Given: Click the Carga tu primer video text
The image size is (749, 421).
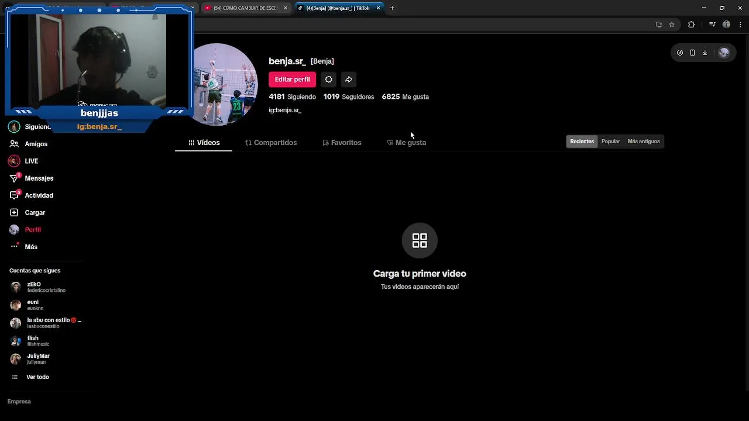Looking at the screenshot, I should point(420,274).
